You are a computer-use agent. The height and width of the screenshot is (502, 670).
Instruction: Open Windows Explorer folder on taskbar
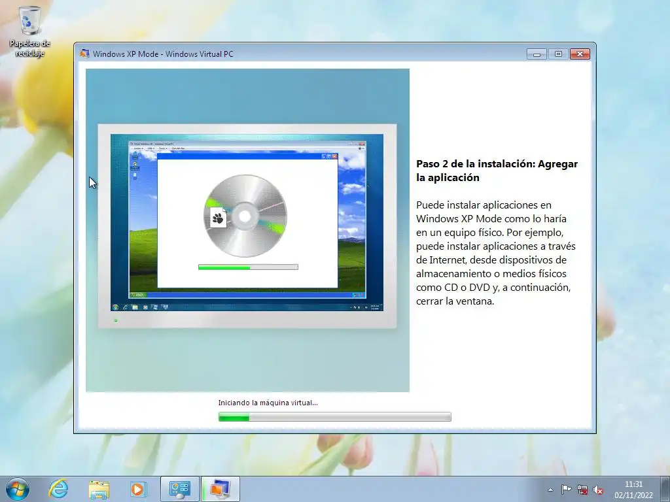pos(99,489)
